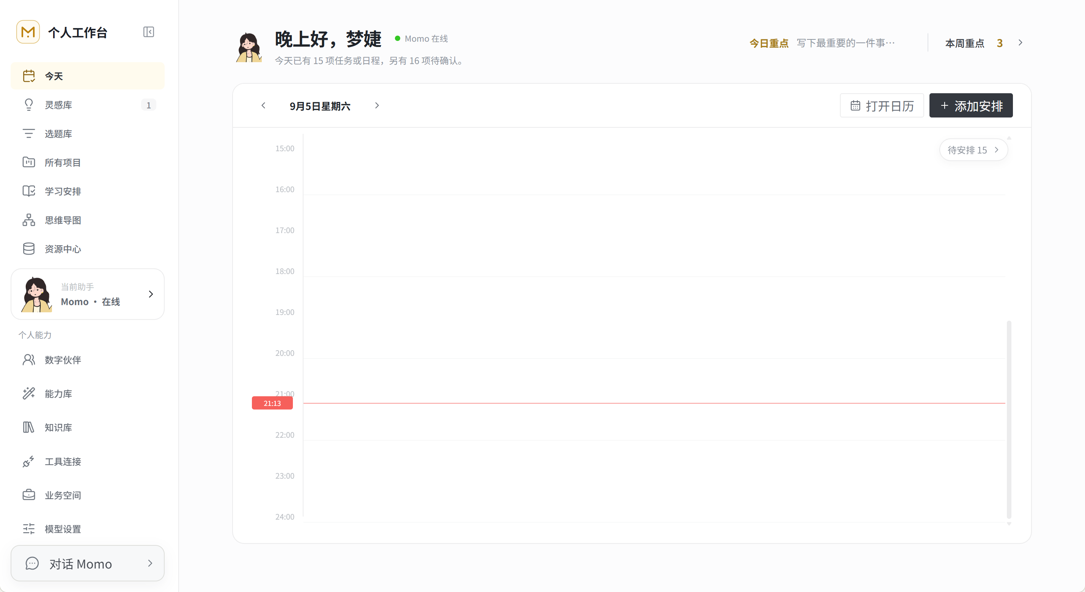Click the date label 9月5日星期六
1085x592 pixels.
pyautogui.click(x=320, y=106)
